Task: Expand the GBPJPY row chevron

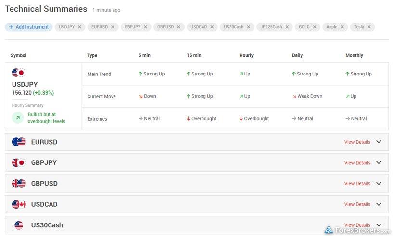Action: pos(379,162)
